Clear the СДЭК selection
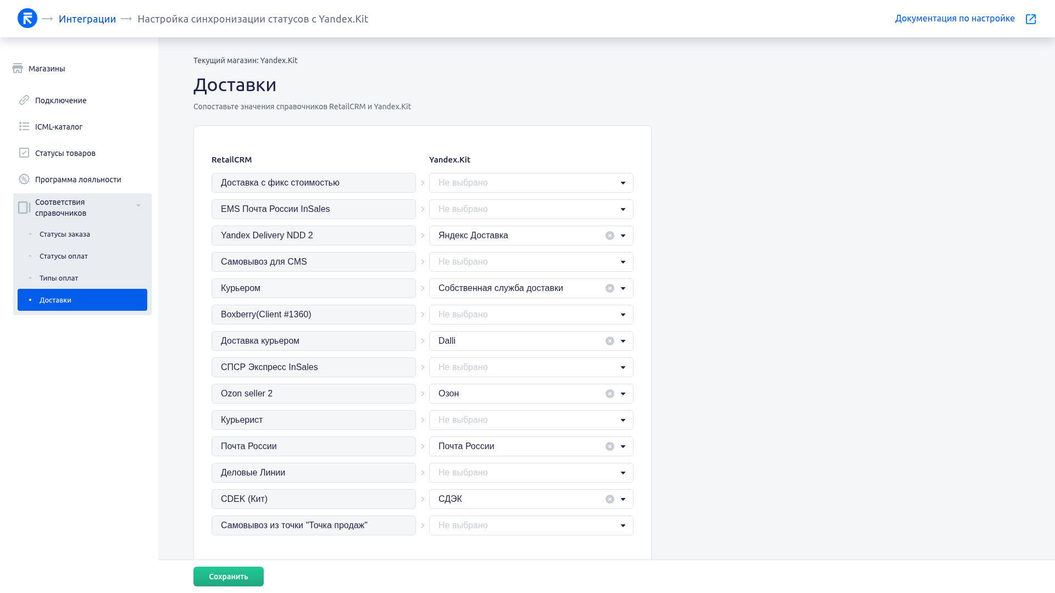This screenshot has height=593, width=1055. click(610, 499)
